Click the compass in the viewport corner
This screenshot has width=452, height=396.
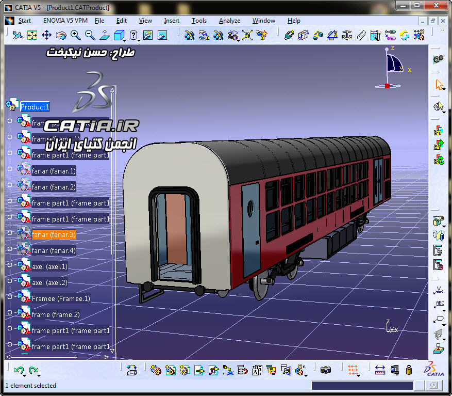pos(388,69)
